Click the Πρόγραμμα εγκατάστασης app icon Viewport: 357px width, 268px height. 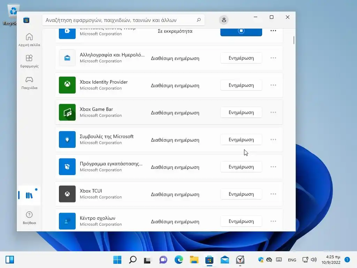[x=67, y=167]
